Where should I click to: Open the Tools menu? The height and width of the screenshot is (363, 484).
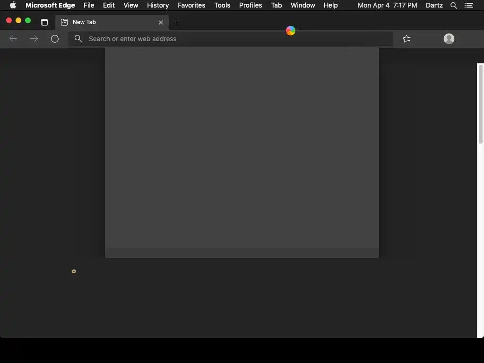(222, 5)
